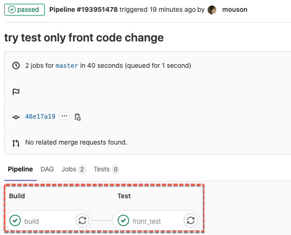Retry the build job with its refresh icon
Image resolution: width=291 pixels, height=235 pixels.
click(82, 220)
